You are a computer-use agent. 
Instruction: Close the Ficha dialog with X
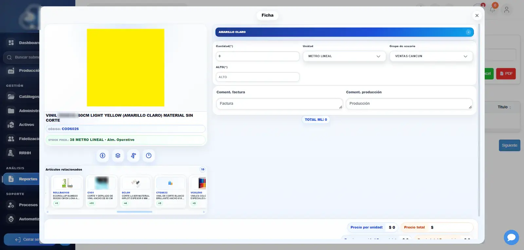(477, 15)
